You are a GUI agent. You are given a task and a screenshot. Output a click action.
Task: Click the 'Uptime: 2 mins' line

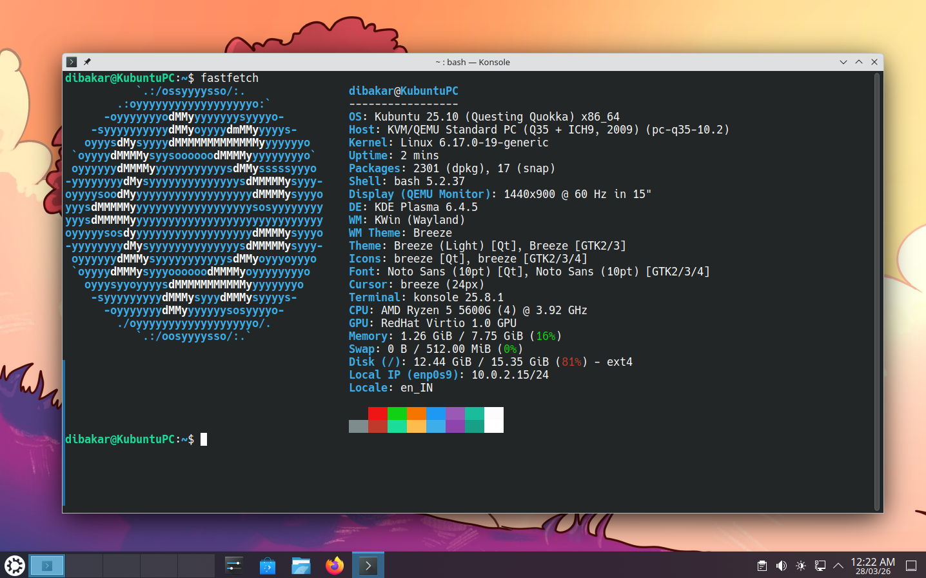pyautogui.click(x=394, y=155)
